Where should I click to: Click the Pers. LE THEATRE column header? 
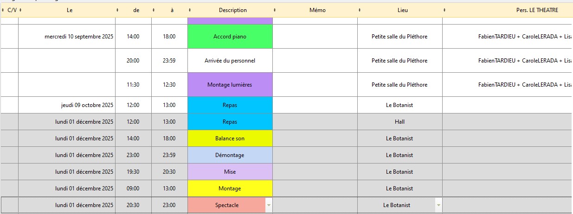point(537,10)
